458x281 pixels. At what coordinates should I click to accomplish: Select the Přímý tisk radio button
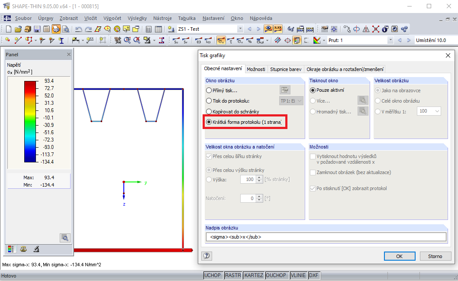(209, 90)
